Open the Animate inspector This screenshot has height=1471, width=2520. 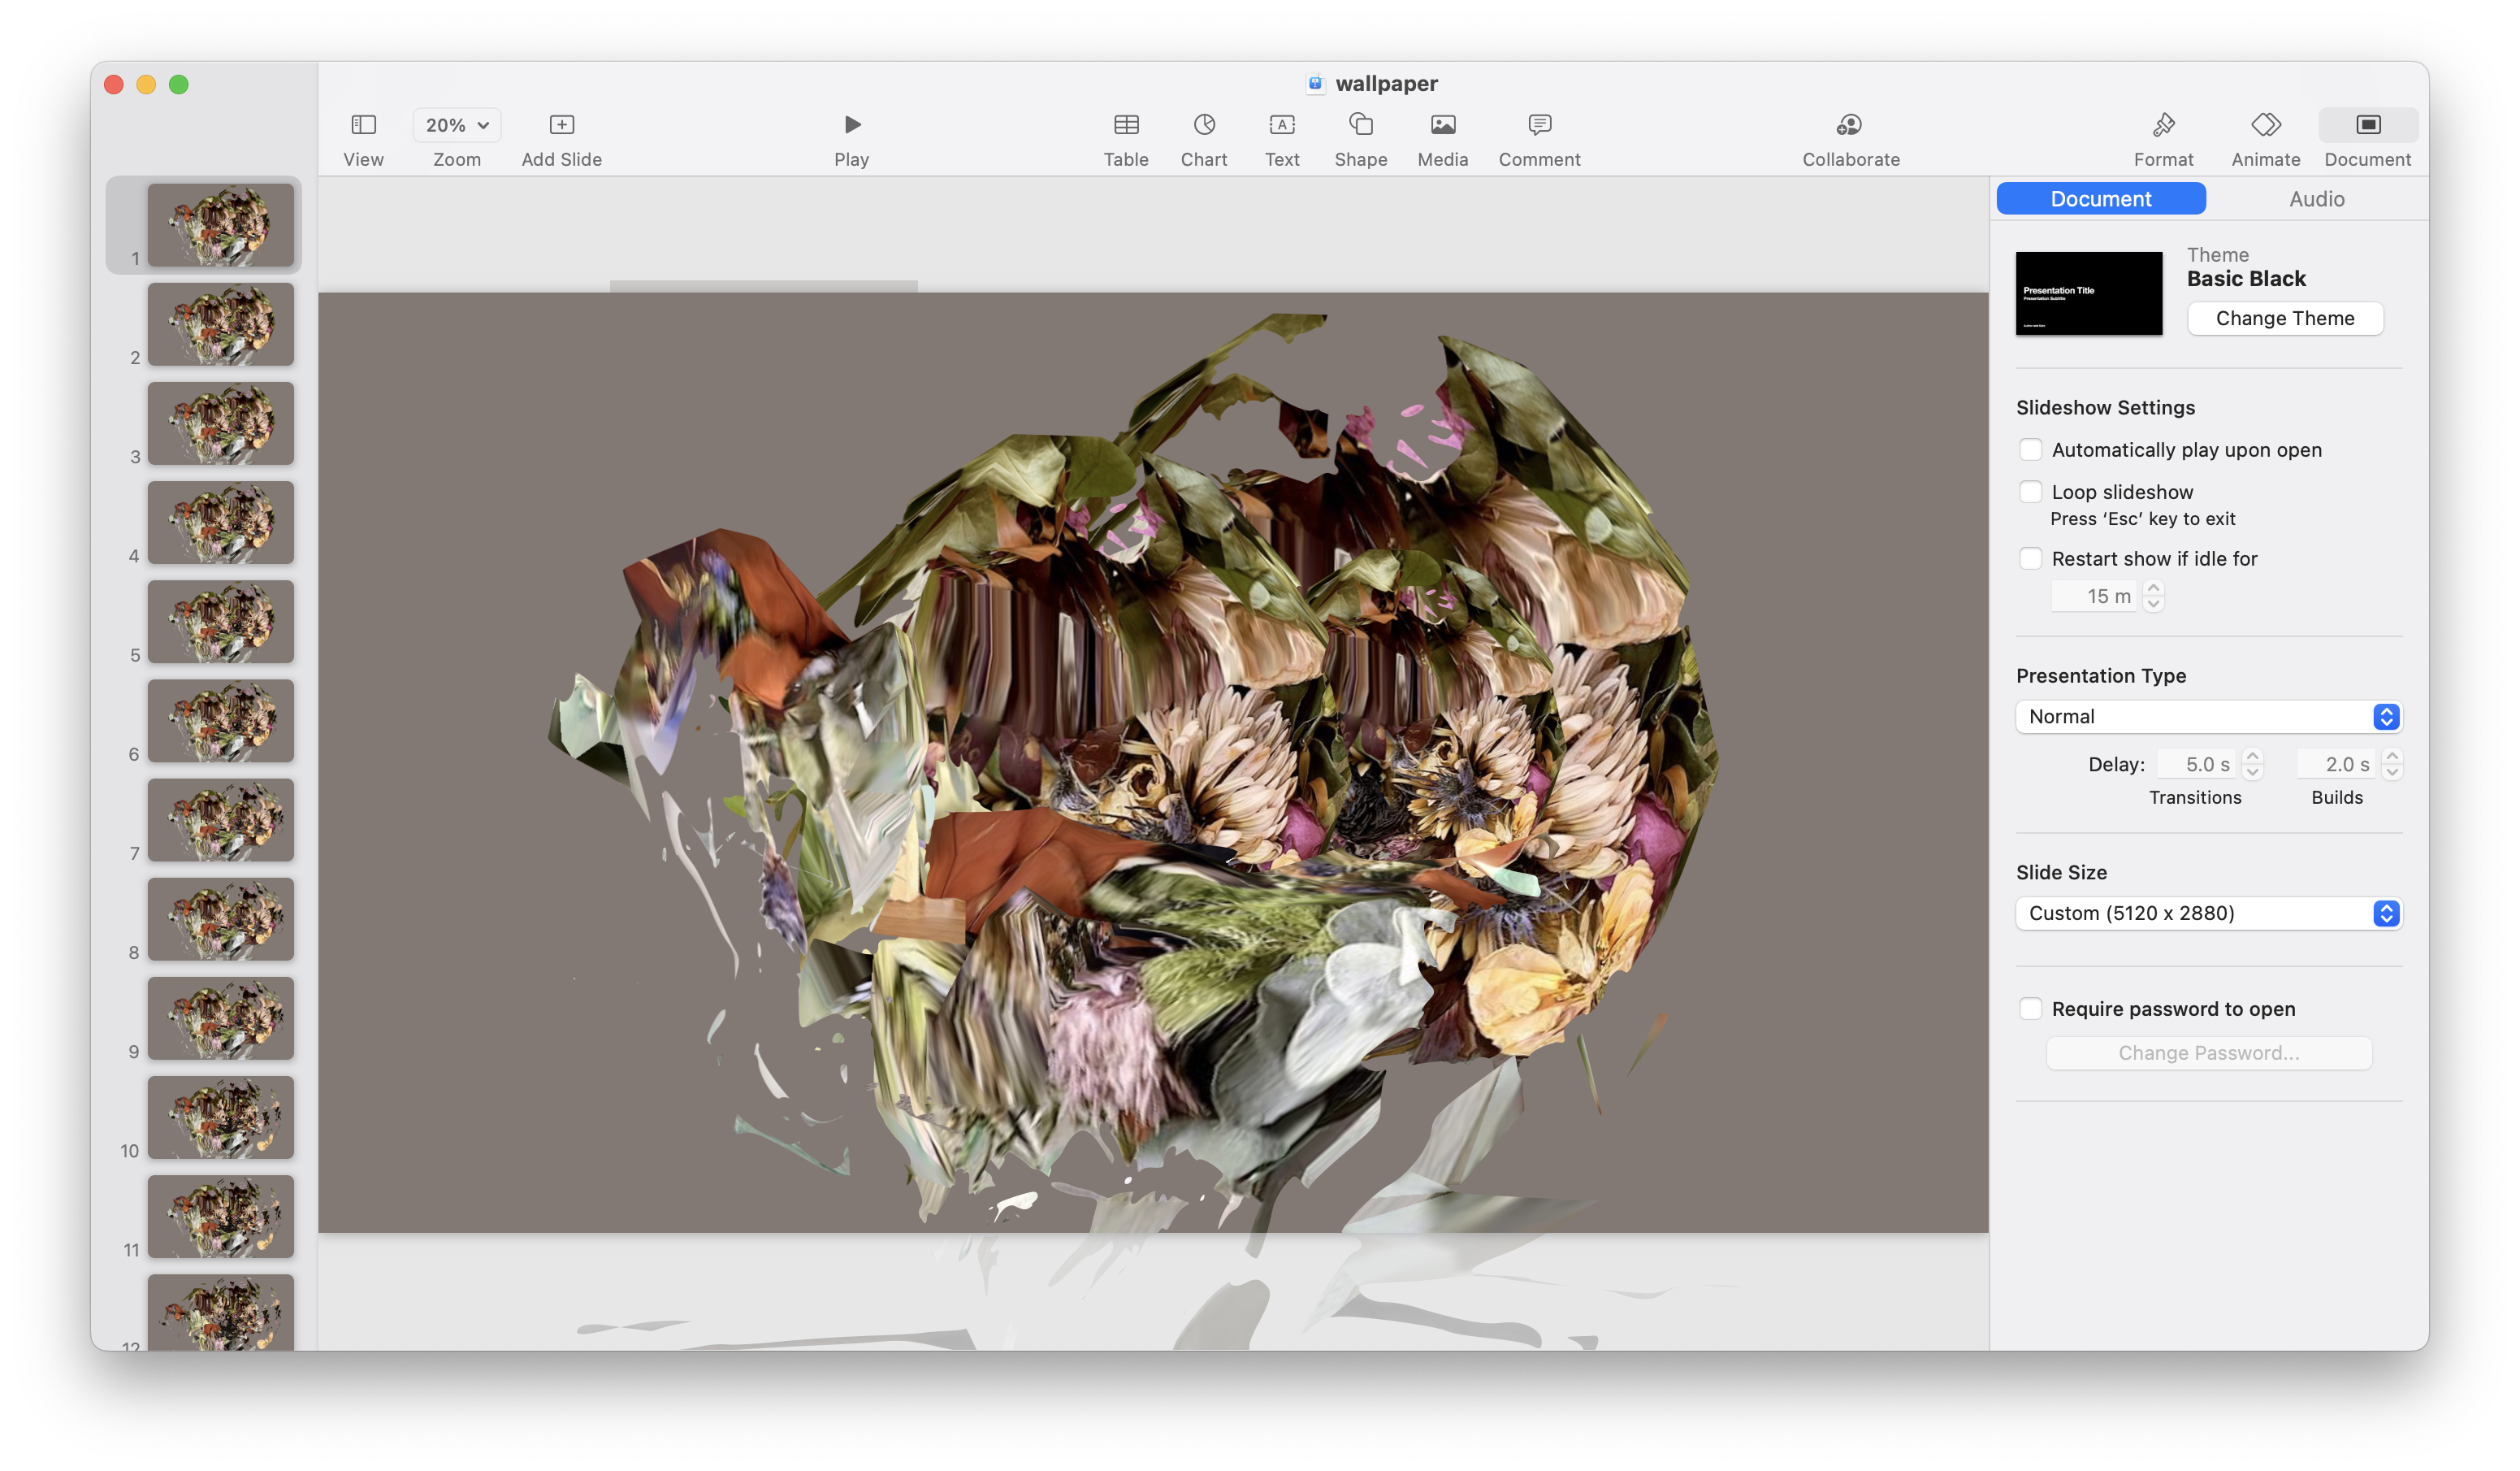click(x=2265, y=125)
